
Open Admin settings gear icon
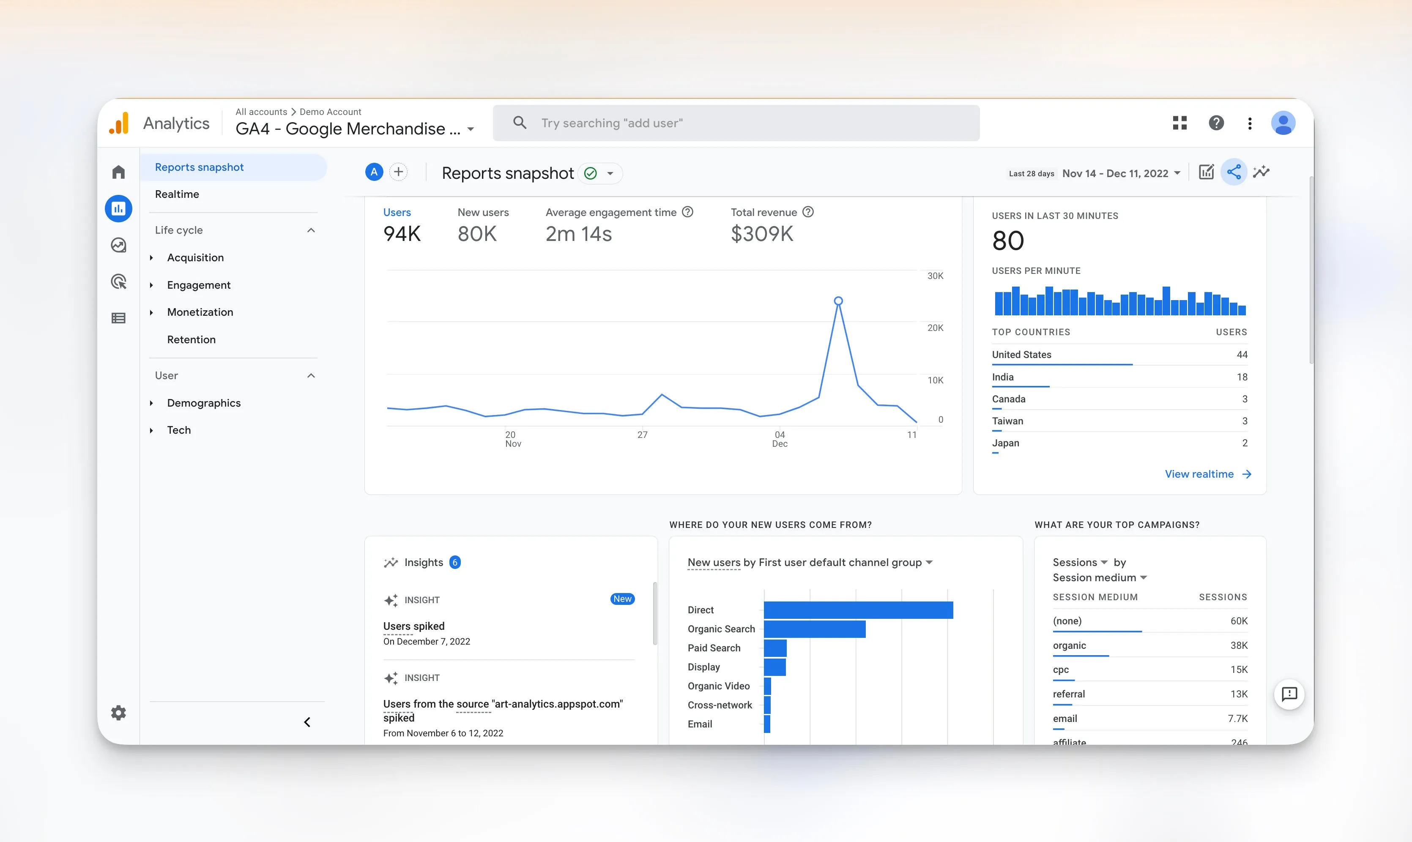(118, 713)
